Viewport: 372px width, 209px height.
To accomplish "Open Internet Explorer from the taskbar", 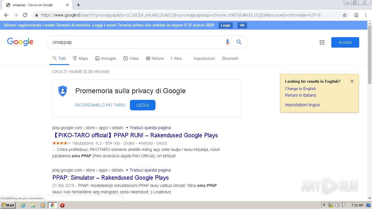I will [x=23, y=205].
